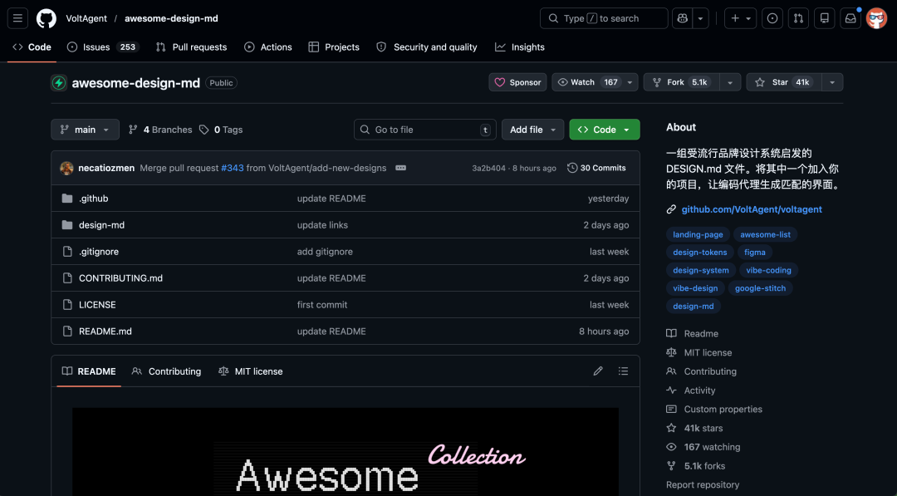The height and width of the screenshot is (496, 897).
Task: Open the hamburger navigation menu
Action: (17, 17)
